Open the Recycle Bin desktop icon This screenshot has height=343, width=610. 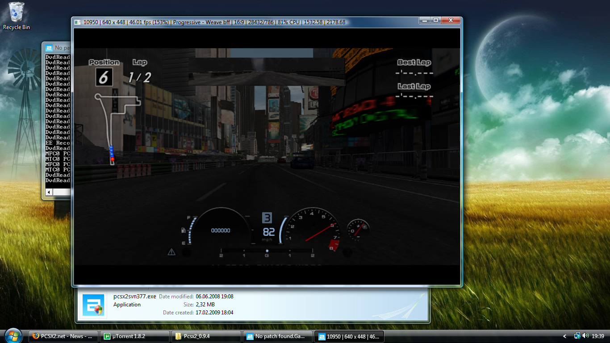[17, 16]
